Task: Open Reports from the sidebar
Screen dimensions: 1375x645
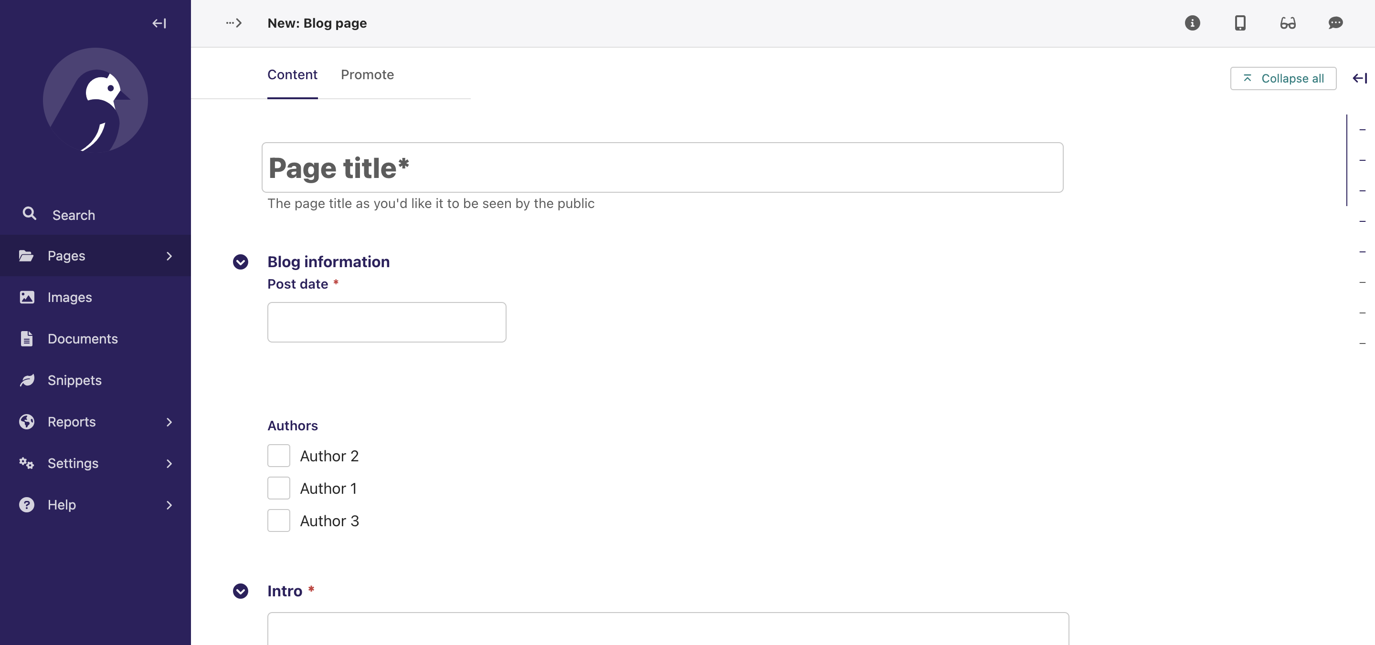Action: [72, 421]
